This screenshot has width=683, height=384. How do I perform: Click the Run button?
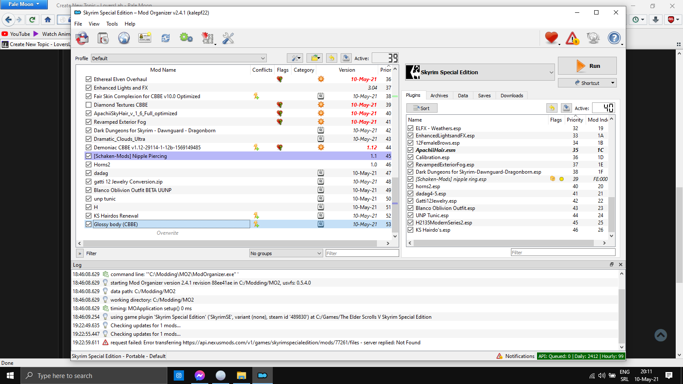pos(587,66)
